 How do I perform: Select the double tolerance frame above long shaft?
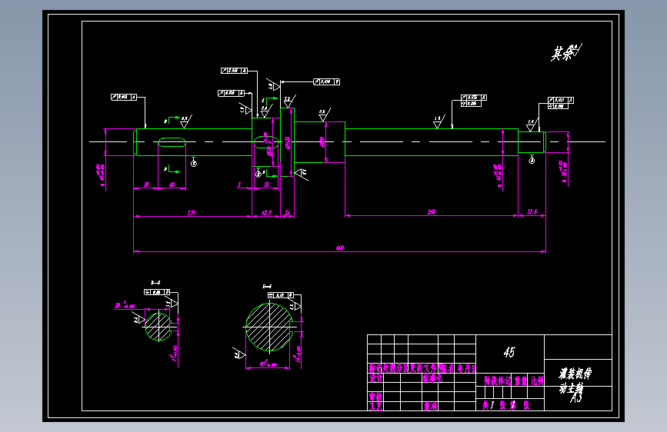point(473,101)
